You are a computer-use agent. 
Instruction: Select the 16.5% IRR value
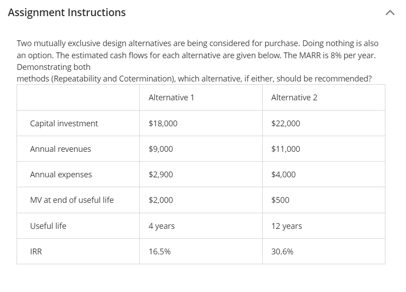160,251
